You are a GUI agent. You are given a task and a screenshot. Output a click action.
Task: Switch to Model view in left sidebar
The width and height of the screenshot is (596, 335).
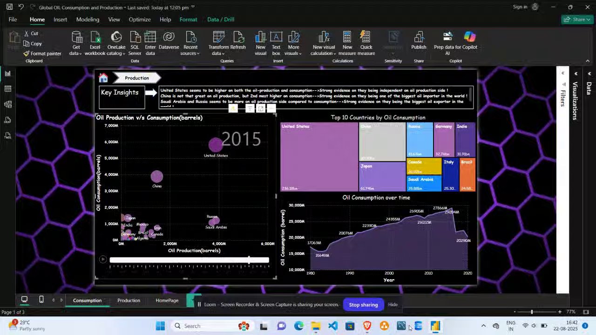[7, 104]
